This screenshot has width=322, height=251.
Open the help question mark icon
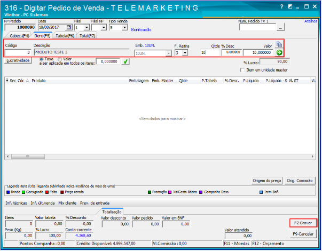click(x=282, y=6)
